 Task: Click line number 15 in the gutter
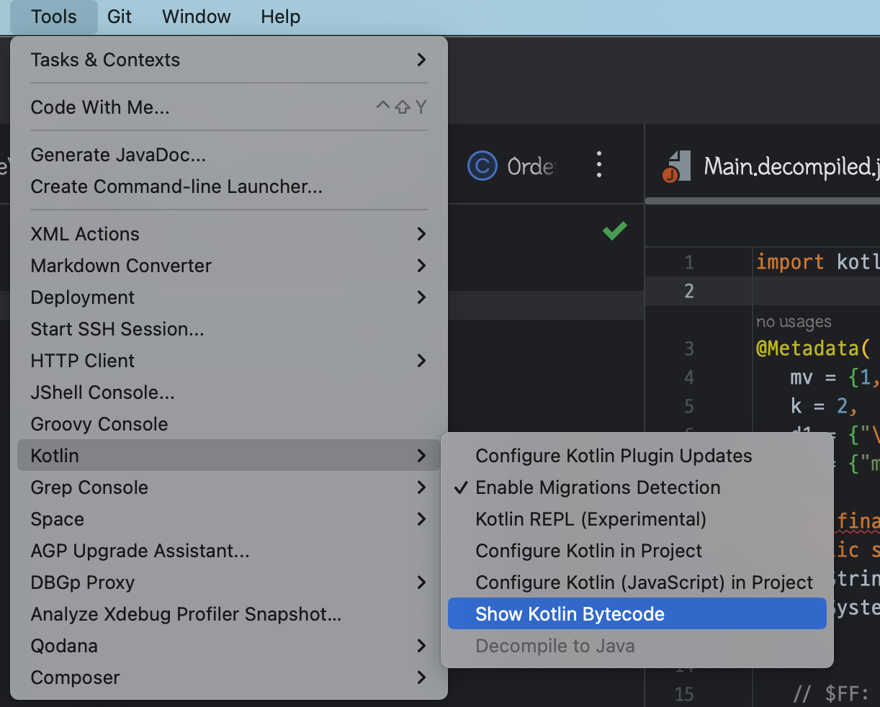(x=684, y=694)
